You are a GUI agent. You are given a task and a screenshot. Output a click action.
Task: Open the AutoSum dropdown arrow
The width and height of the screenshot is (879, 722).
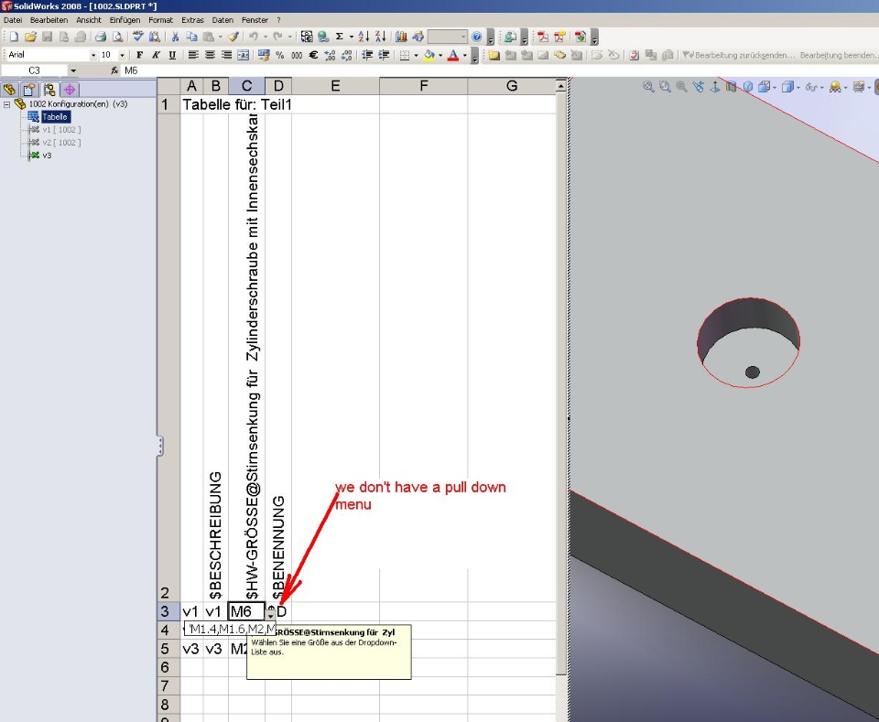[352, 37]
